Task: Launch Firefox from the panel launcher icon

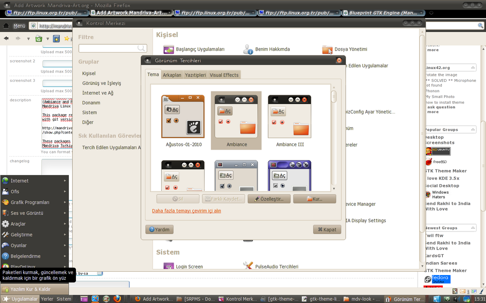Action: pyautogui.click(x=117, y=299)
